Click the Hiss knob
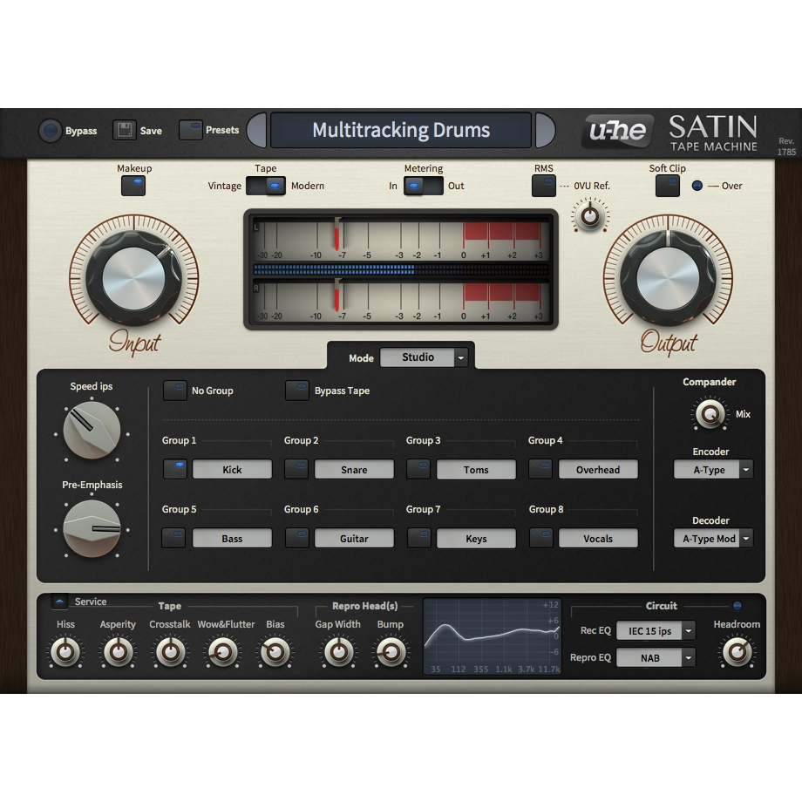The image size is (802, 802). click(x=65, y=652)
